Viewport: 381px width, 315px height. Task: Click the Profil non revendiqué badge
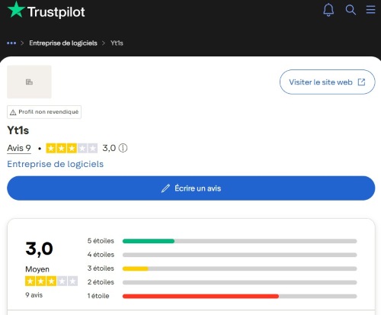point(44,112)
